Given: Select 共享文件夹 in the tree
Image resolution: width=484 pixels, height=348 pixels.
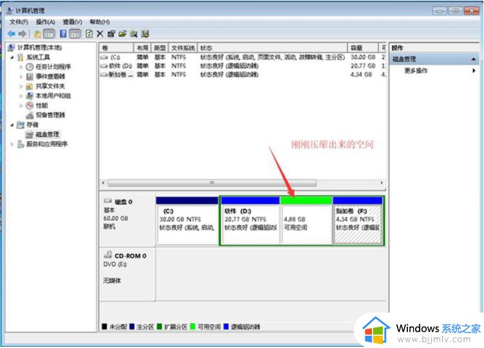Looking at the screenshot, I should pos(50,86).
